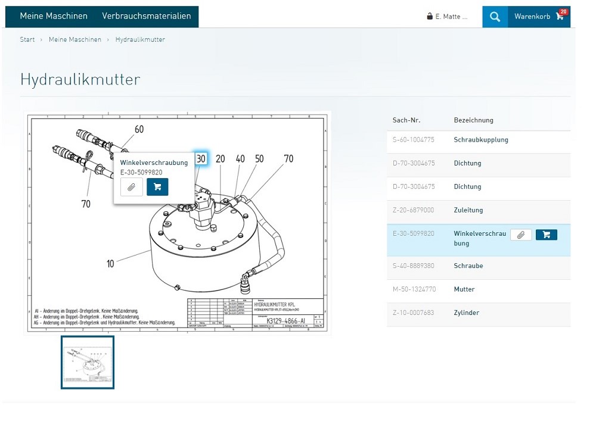Click the drawing thumbnail below the diagram
Viewport: 596px width, 443px height.
click(x=87, y=362)
